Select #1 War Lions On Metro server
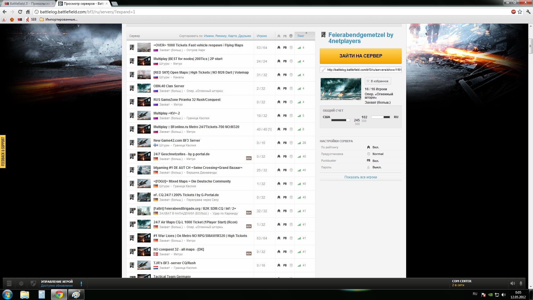 pos(221,238)
